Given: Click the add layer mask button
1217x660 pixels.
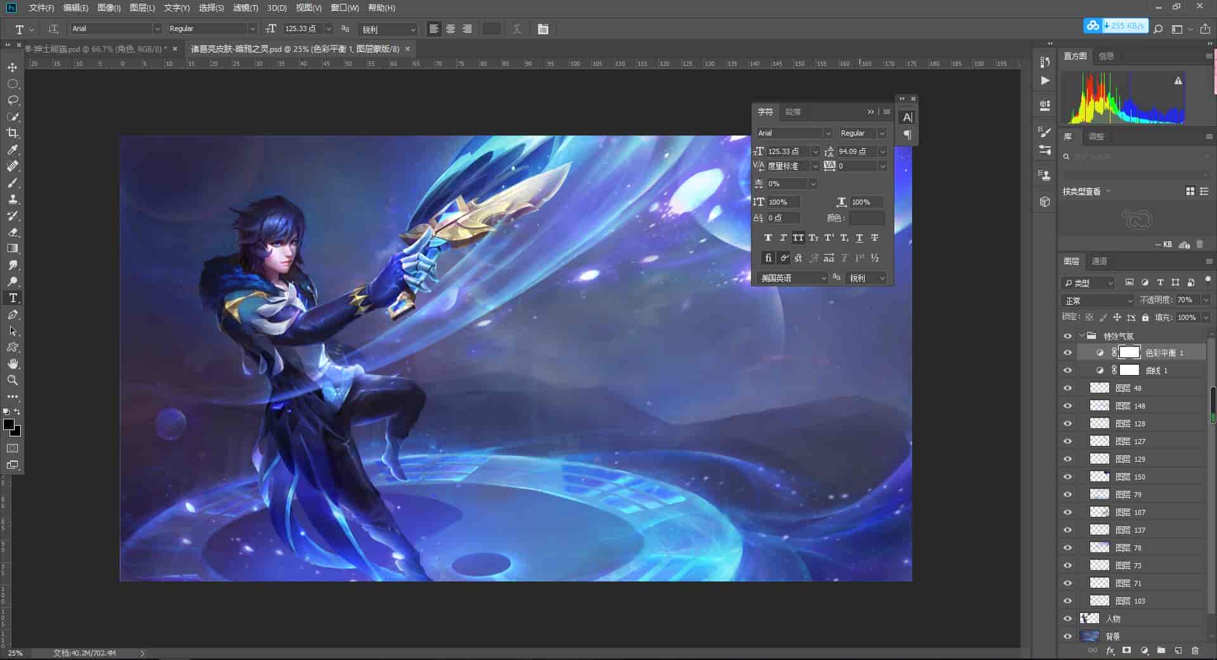Looking at the screenshot, I should point(1126,650).
